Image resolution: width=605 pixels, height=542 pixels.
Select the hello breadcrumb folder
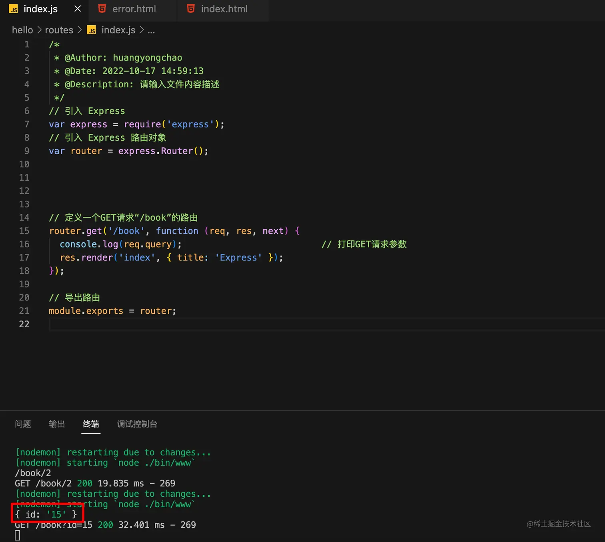(22, 30)
